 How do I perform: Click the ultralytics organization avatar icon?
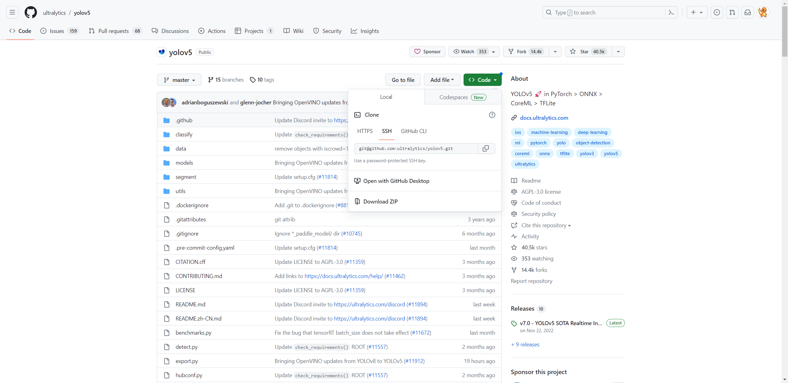coord(162,52)
